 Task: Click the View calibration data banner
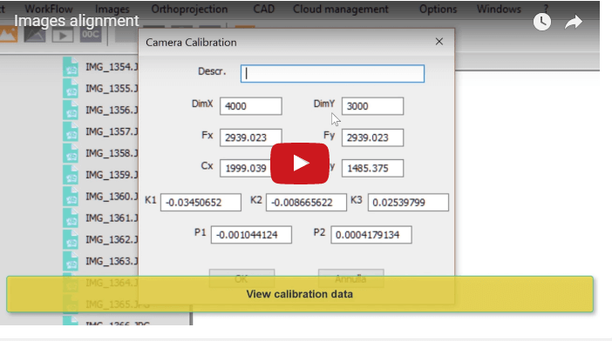pyautogui.click(x=300, y=294)
